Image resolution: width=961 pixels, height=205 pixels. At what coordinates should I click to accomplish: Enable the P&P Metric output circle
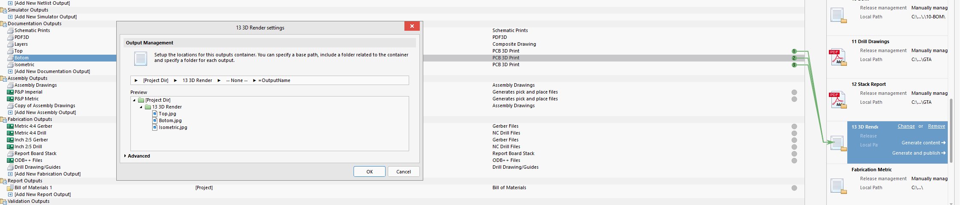pyautogui.click(x=794, y=99)
